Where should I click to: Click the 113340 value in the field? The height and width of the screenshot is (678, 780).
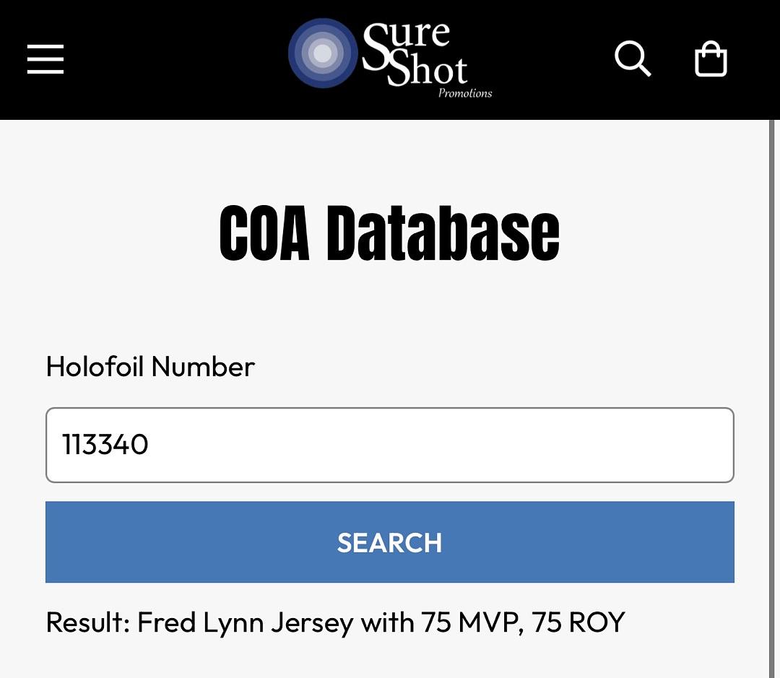[105, 445]
